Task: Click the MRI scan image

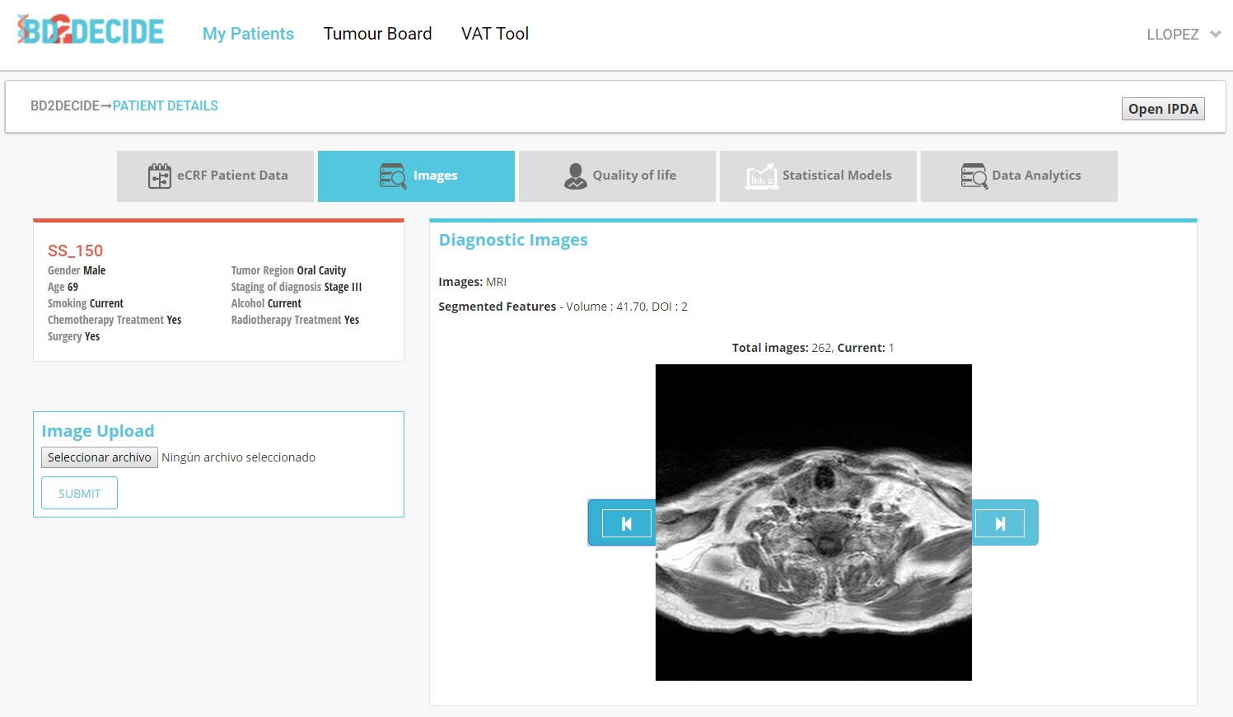Action: 813,523
